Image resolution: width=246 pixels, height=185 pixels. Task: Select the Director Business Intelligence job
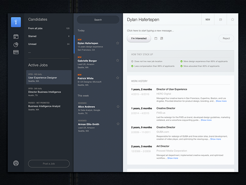(x=49, y=92)
